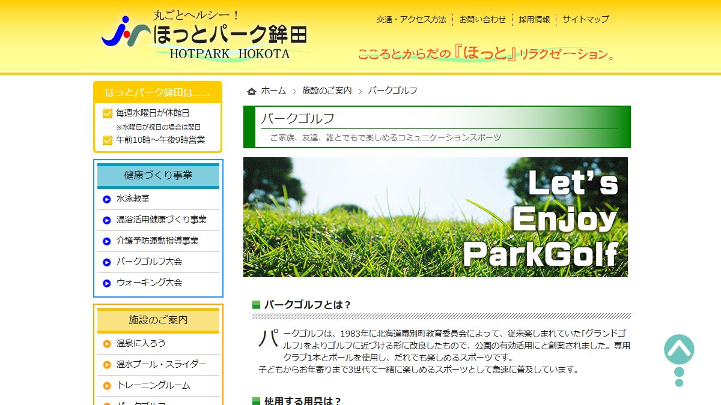Image resolution: width=721 pixels, height=405 pixels.
Task: Open 採用情報 in top menu
Action: (x=534, y=19)
